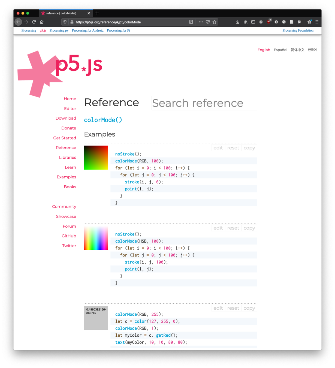Open a new browser tab

97,13
